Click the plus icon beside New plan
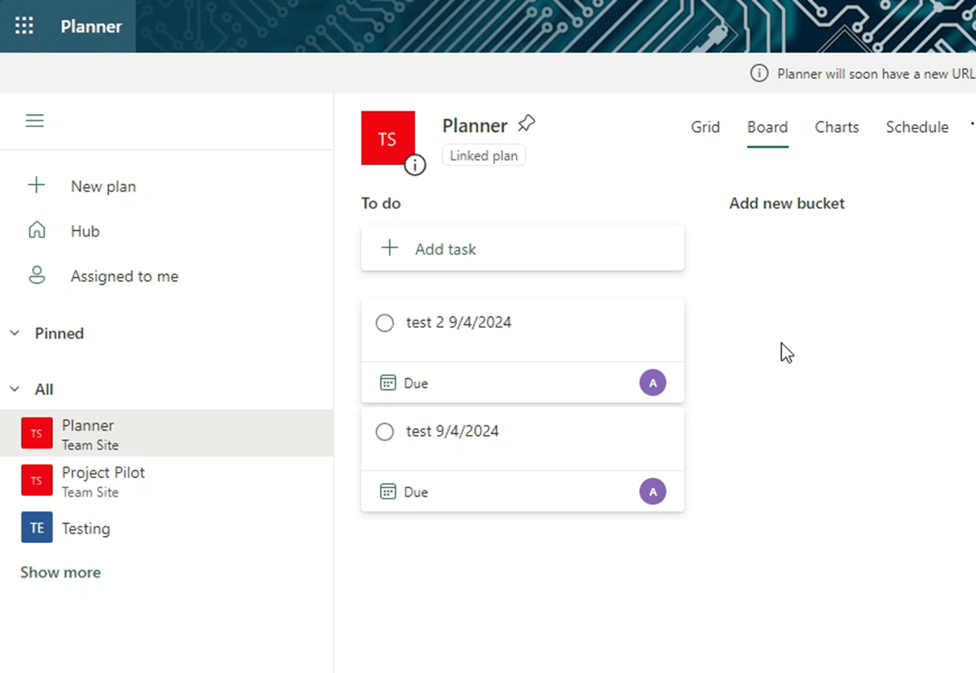Screen dimensions: 976x673 tap(37, 186)
